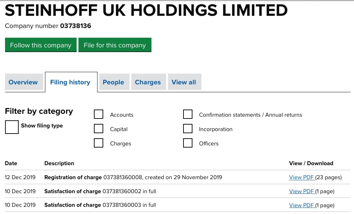
Task: Open PDF for satisfaction of charge 037381360002
Action: 301,191
